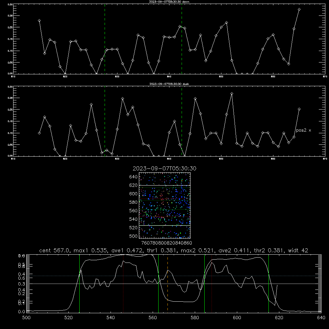Click the 'widt 42' value
The height and width of the screenshot is (329, 329).
pos(298,250)
